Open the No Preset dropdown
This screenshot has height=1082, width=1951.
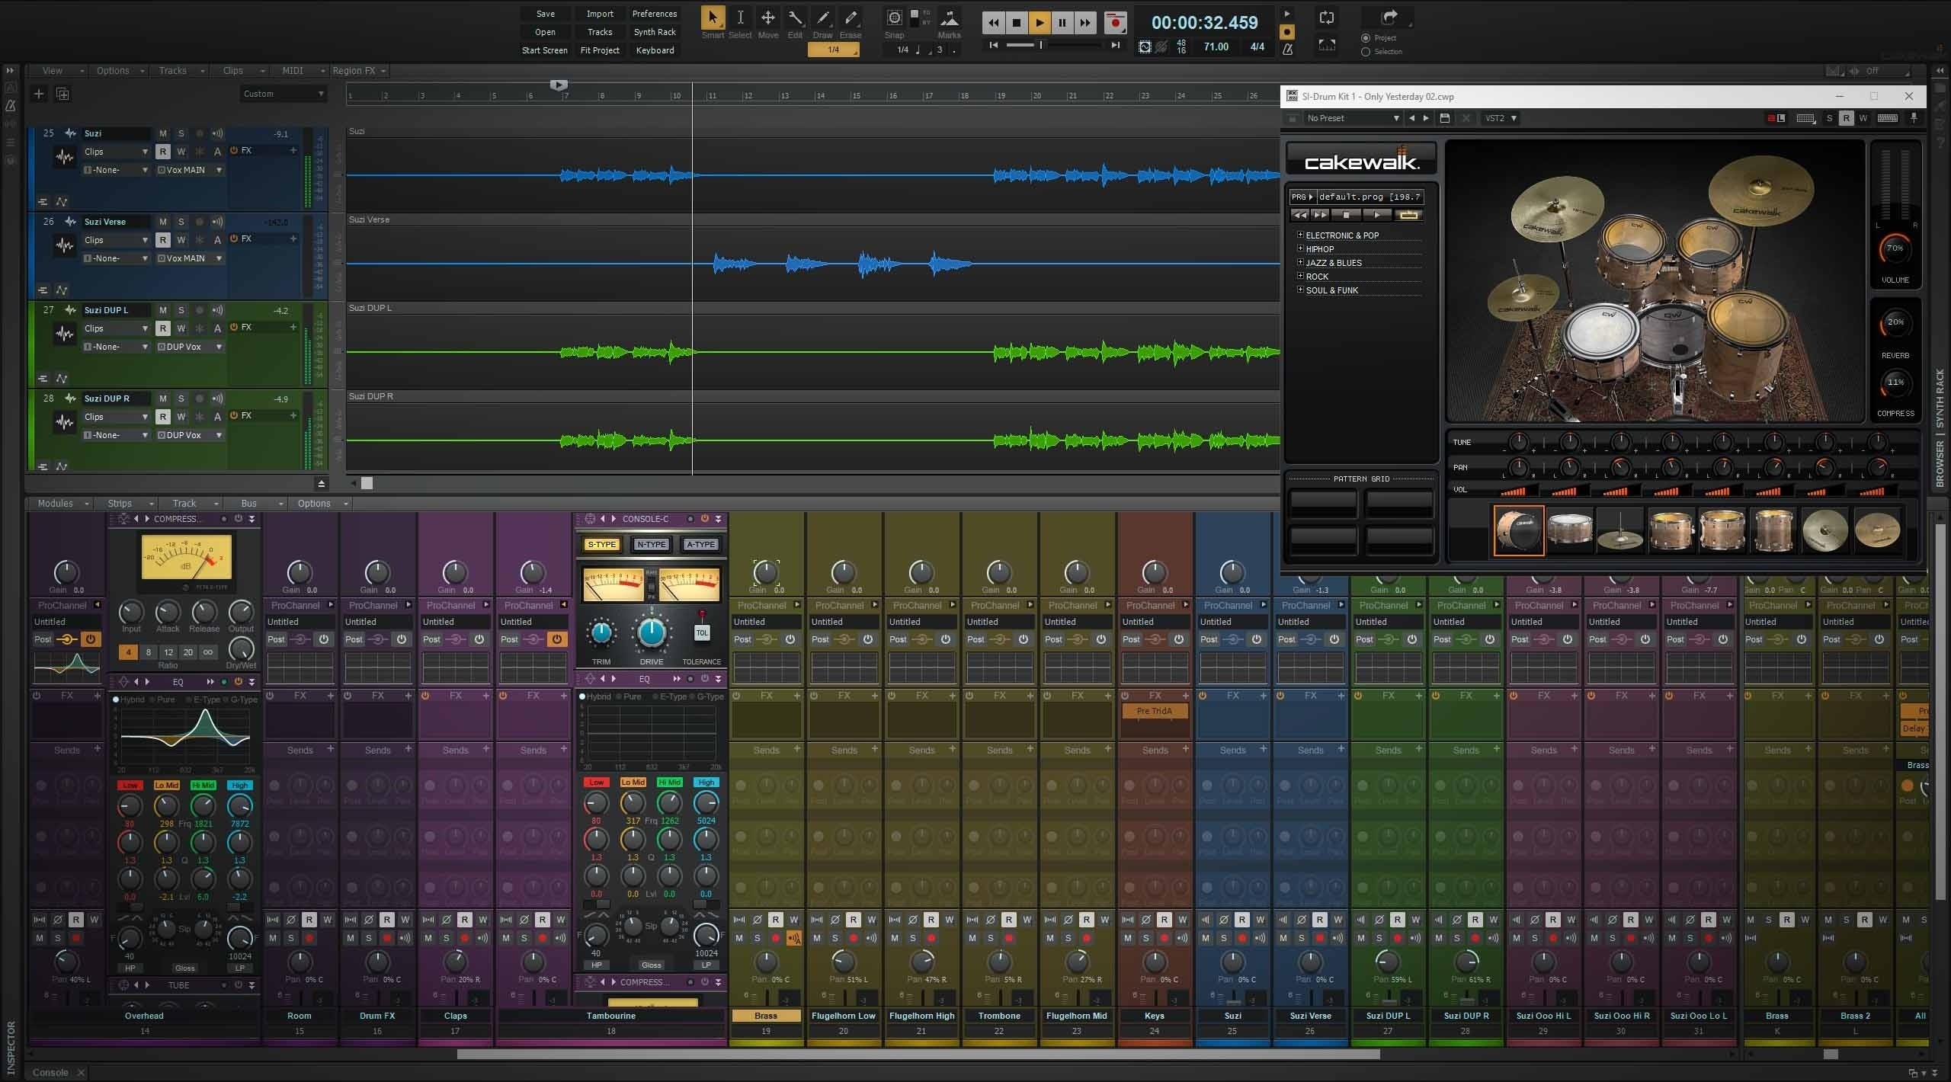1353,118
